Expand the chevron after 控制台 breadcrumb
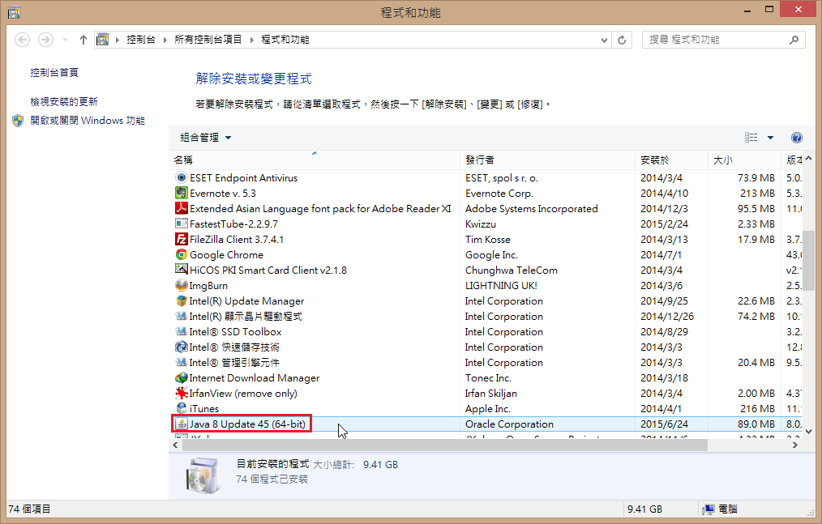This screenshot has height=524, width=822. pos(165,40)
